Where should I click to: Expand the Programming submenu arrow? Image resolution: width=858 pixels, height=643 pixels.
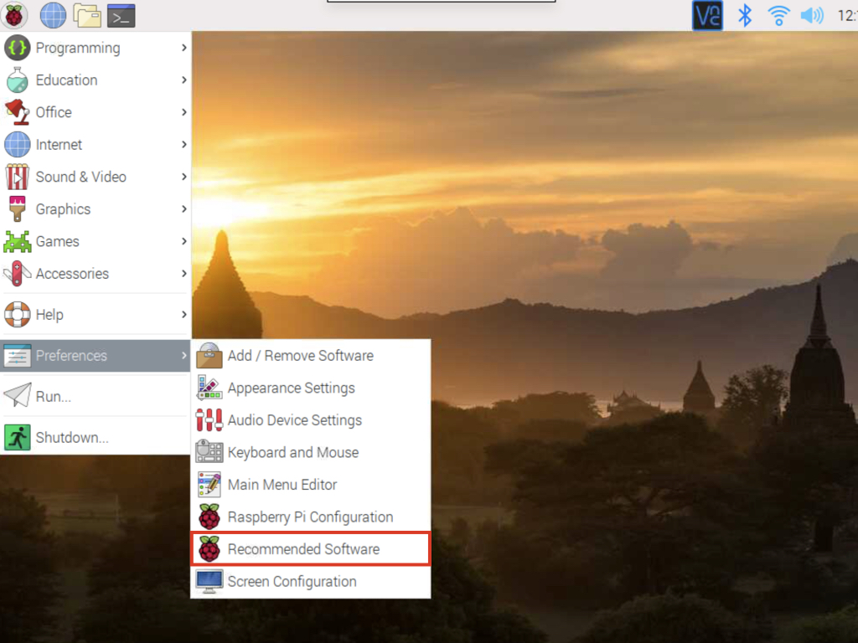[183, 48]
